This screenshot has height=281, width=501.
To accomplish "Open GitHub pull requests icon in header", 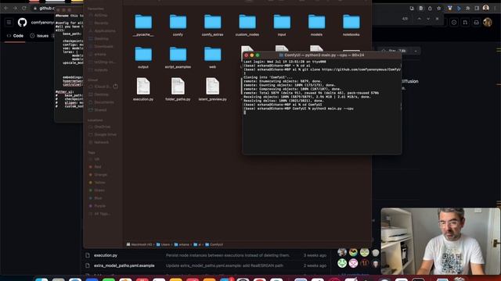I will click(x=465, y=23).
